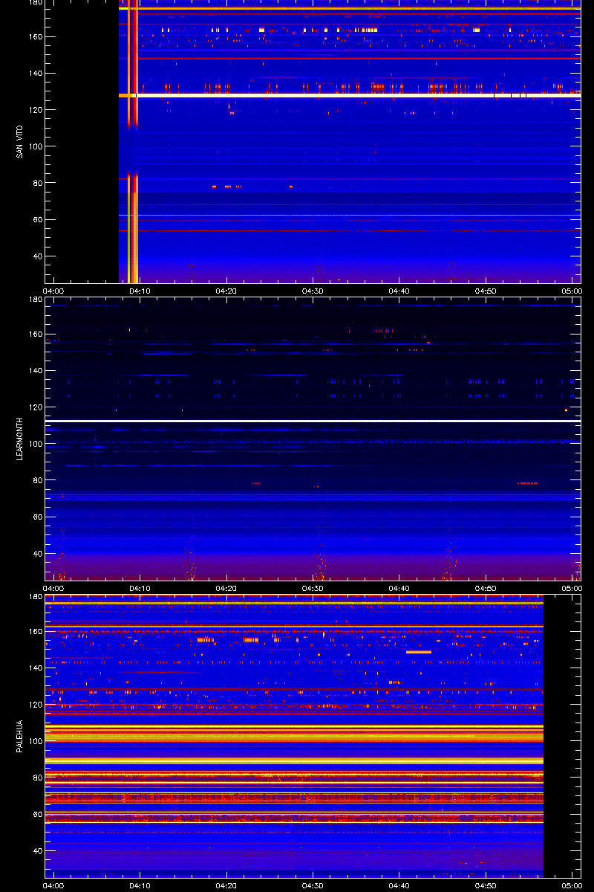
Task: Click the bright white line in Learmonth plot
Action: tap(313, 421)
